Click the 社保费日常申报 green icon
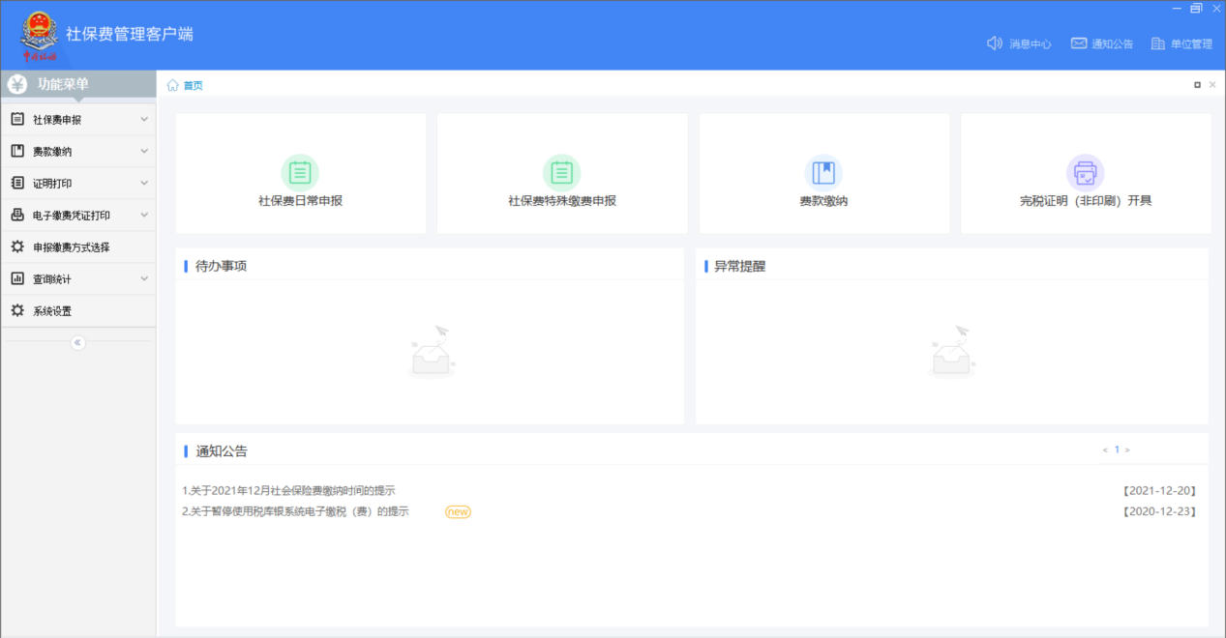 click(x=300, y=173)
